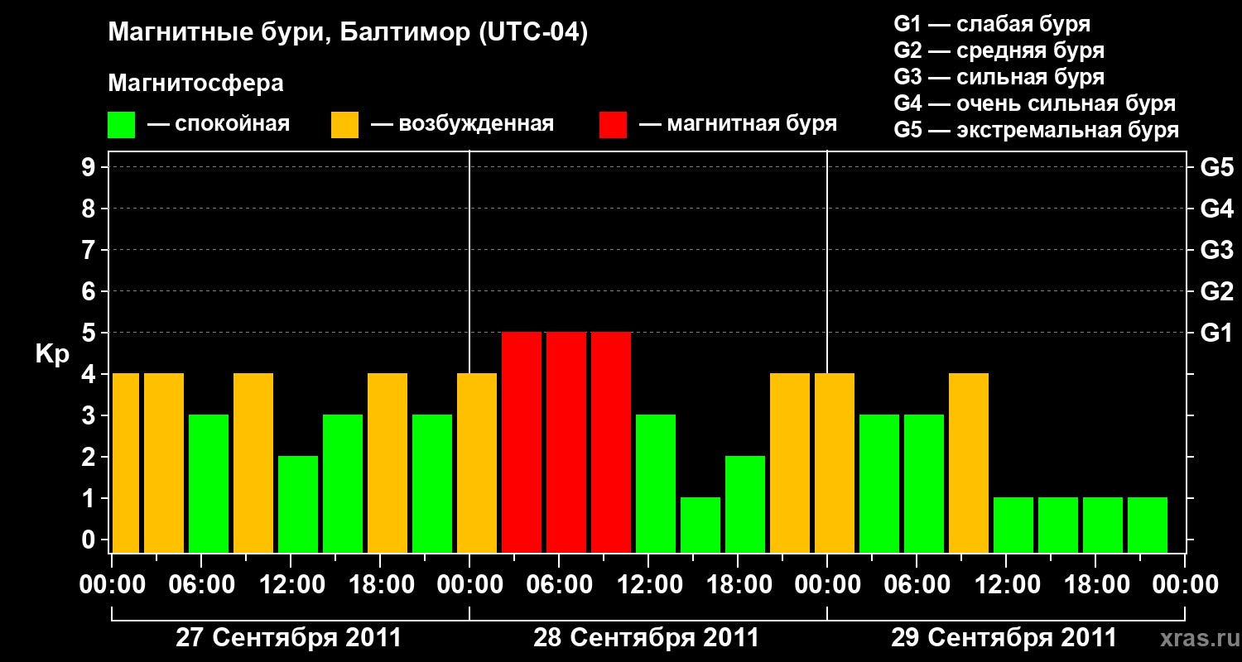The width and height of the screenshot is (1242, 662).
Task: Click the orange 'возбужденная' legend swatch
Action: click(x=344, y=125)
